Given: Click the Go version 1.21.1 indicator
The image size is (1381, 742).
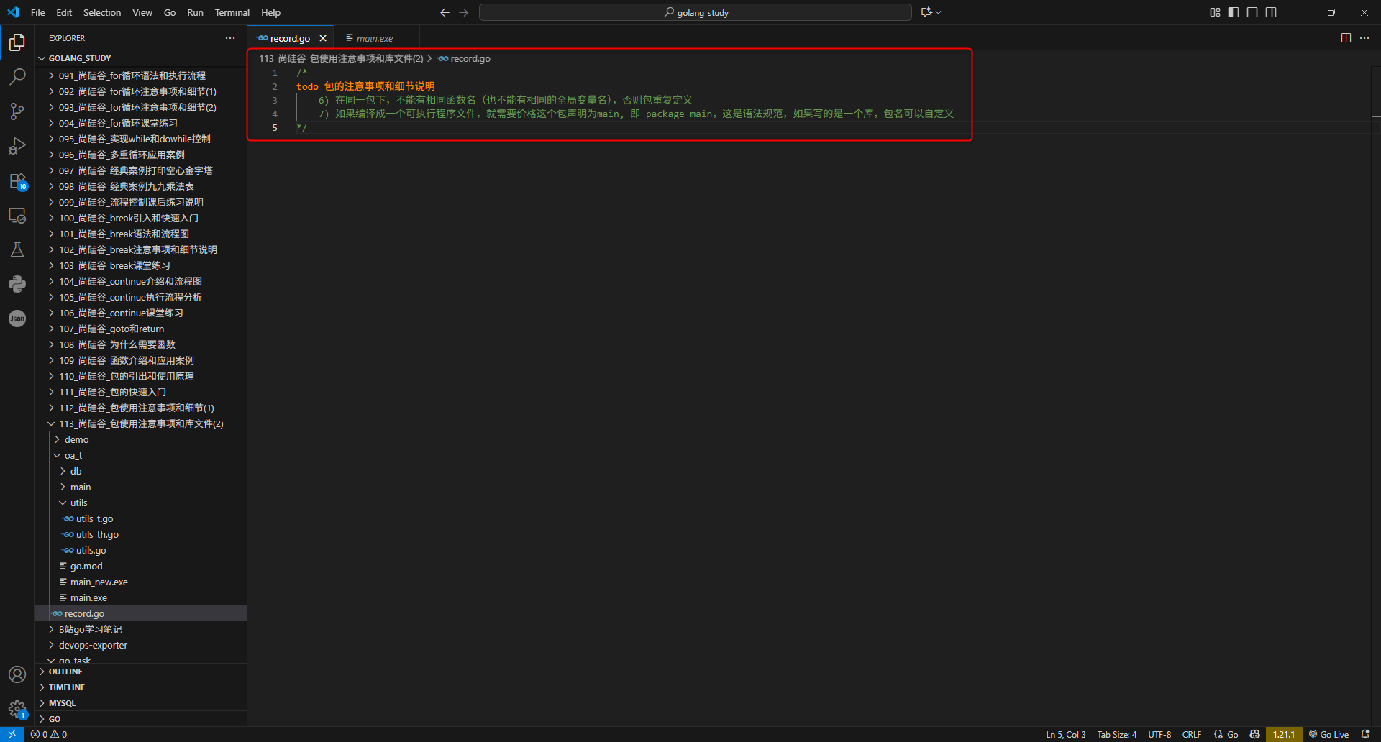Looking at the screenshot, I should click(1284, 734).
